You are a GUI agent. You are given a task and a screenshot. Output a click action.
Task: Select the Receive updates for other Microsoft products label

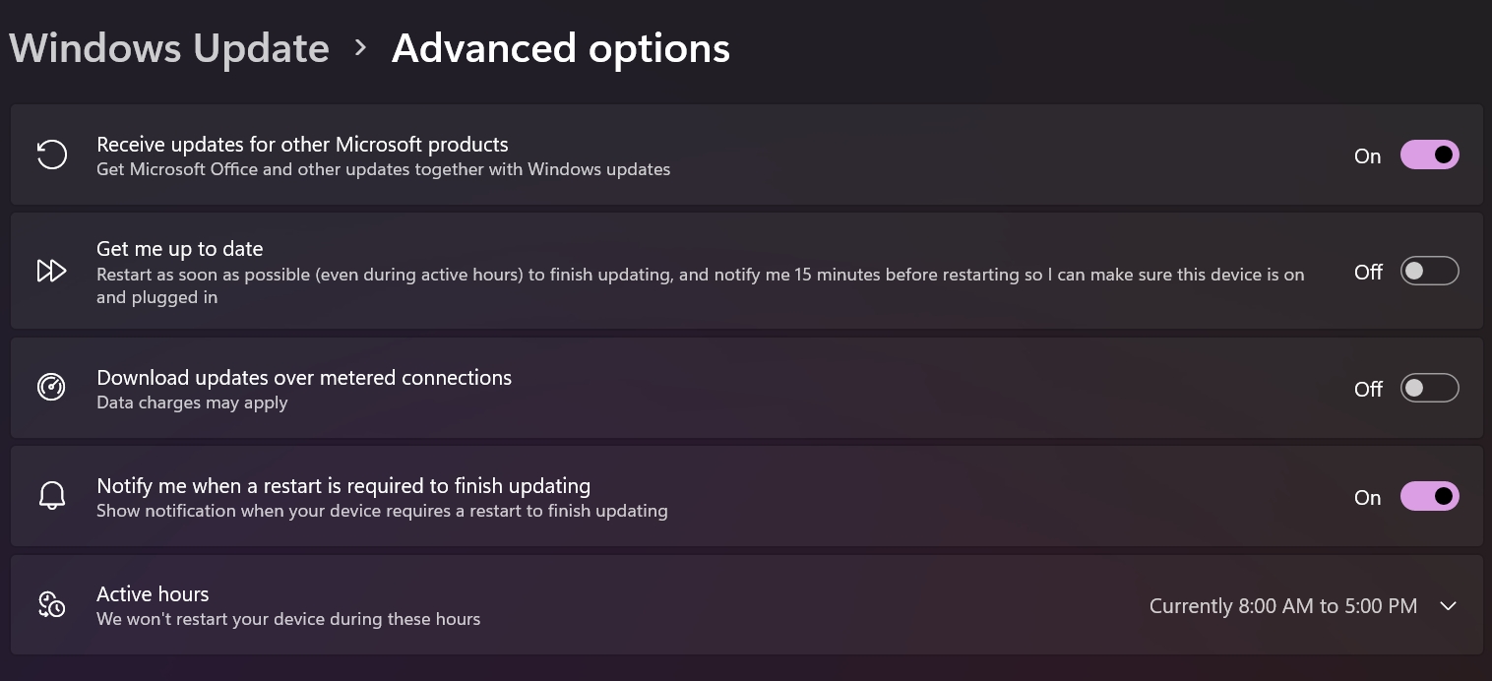coord(302,145)
